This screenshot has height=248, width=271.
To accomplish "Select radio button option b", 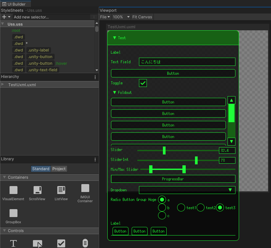I will [162, 208].
